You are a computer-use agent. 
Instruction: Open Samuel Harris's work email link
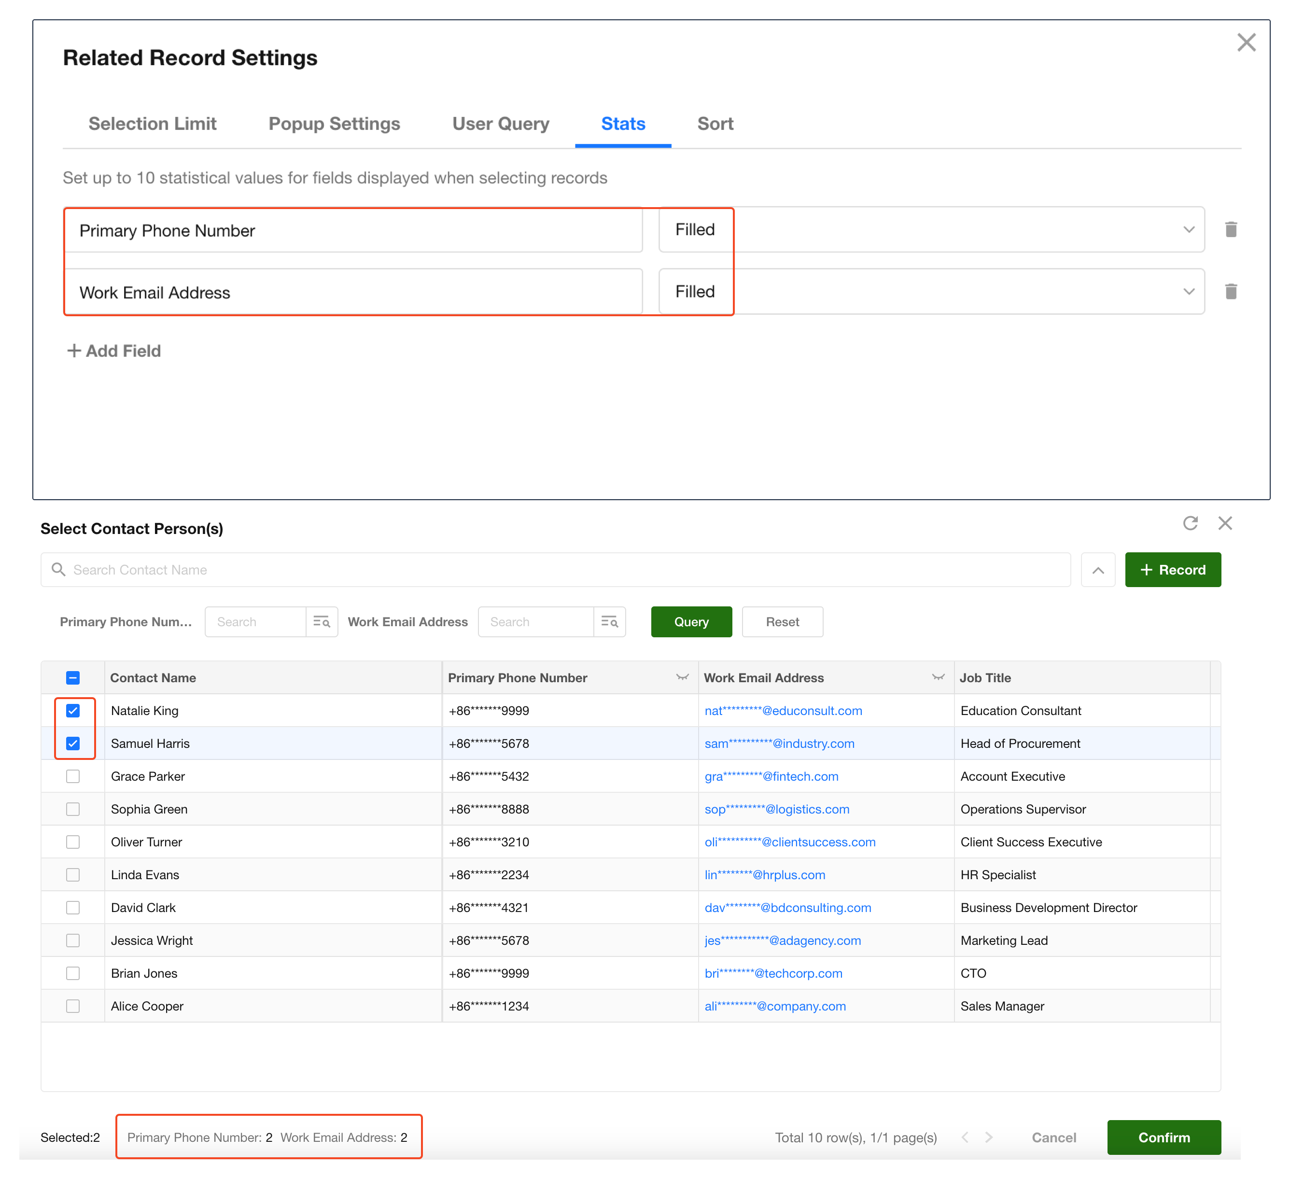tap(779, 743)
